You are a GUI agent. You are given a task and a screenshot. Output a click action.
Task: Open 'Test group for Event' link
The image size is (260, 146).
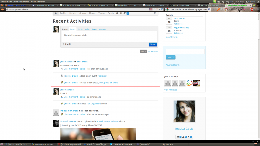pos(109,83)
